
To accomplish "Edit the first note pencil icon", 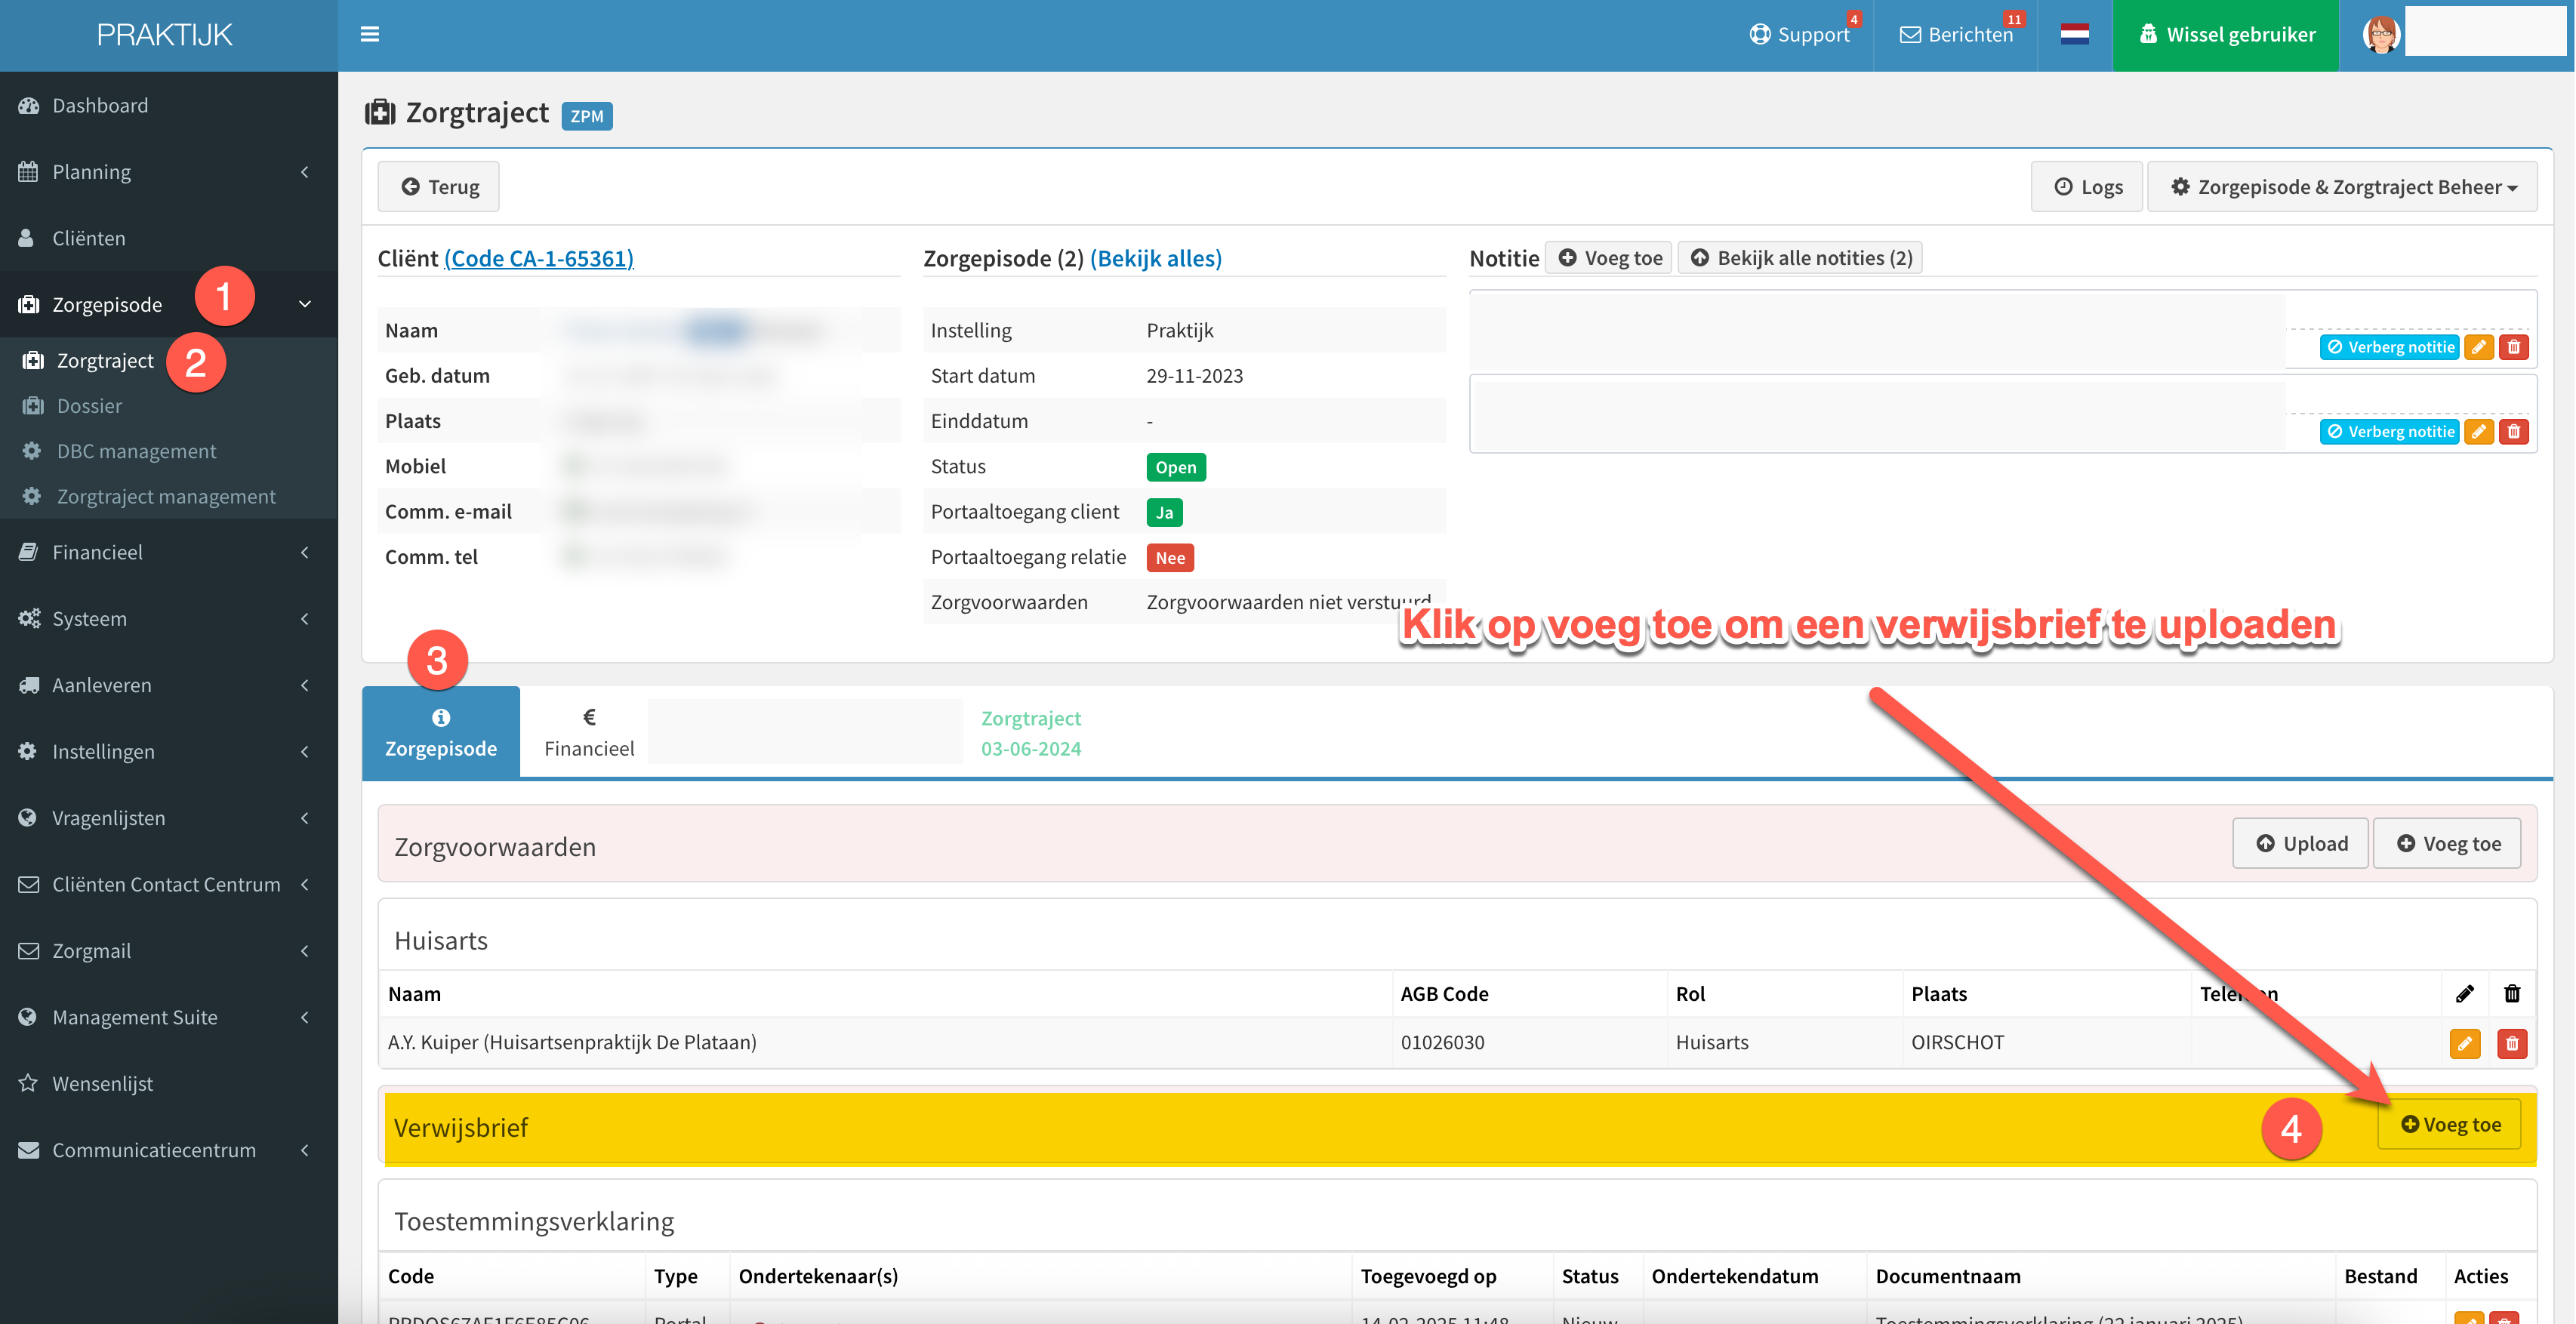I will click(2479, 347).
